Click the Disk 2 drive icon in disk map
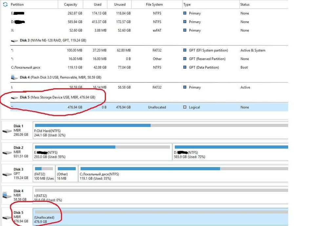Image resolution: width=328 pixels, height=226 pixels. click(7, 153)
